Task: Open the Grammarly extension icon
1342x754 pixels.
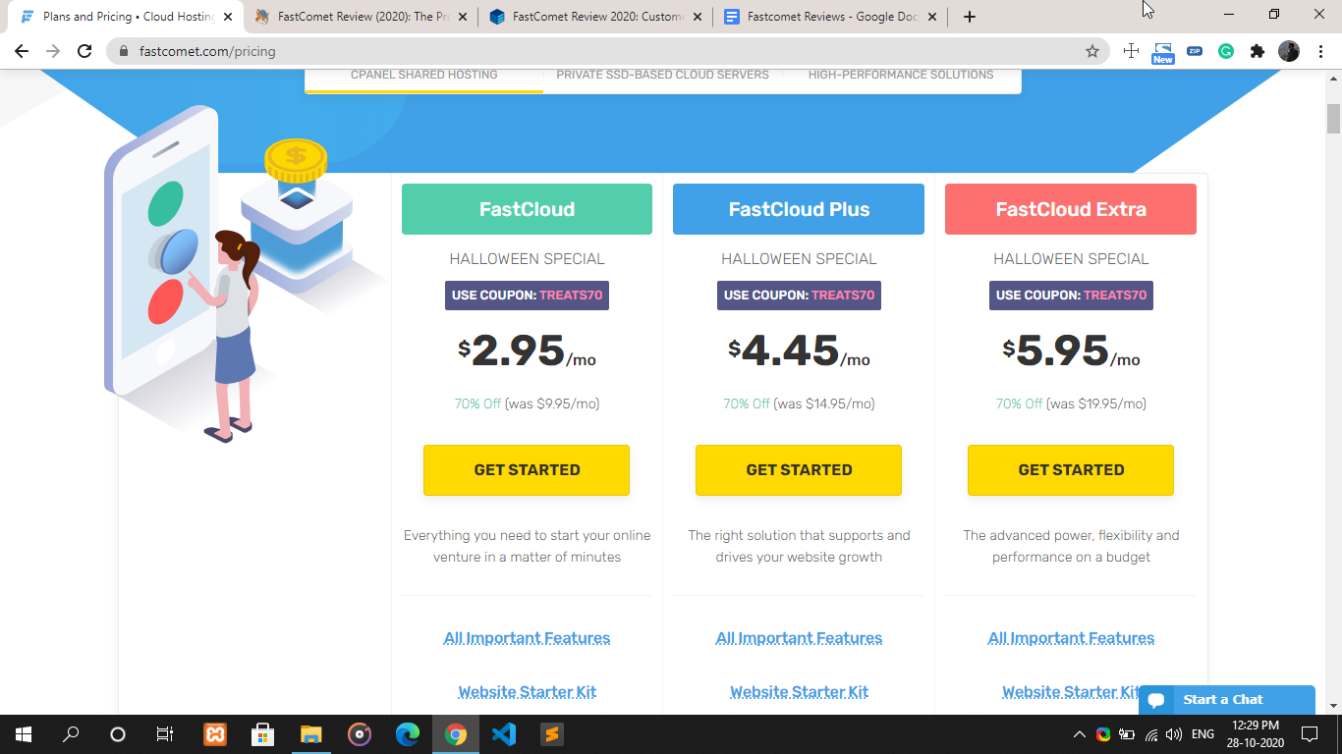Action: [1226, 51]
